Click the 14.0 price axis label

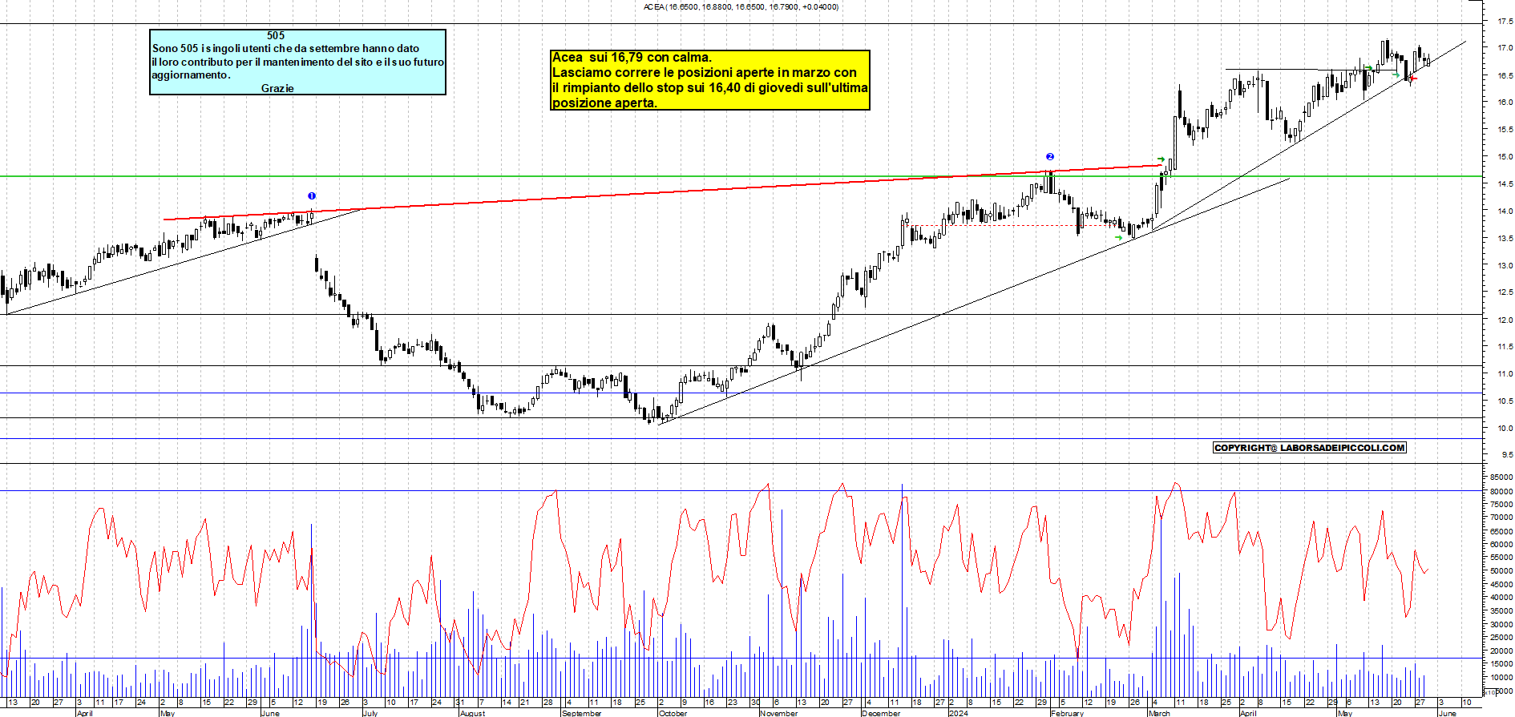[x=1505, y=211]
